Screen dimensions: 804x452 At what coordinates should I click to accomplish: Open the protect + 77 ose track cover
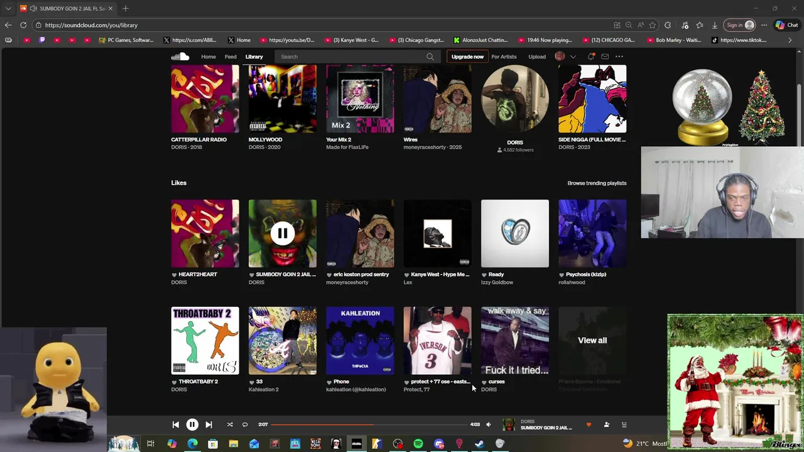437,341
